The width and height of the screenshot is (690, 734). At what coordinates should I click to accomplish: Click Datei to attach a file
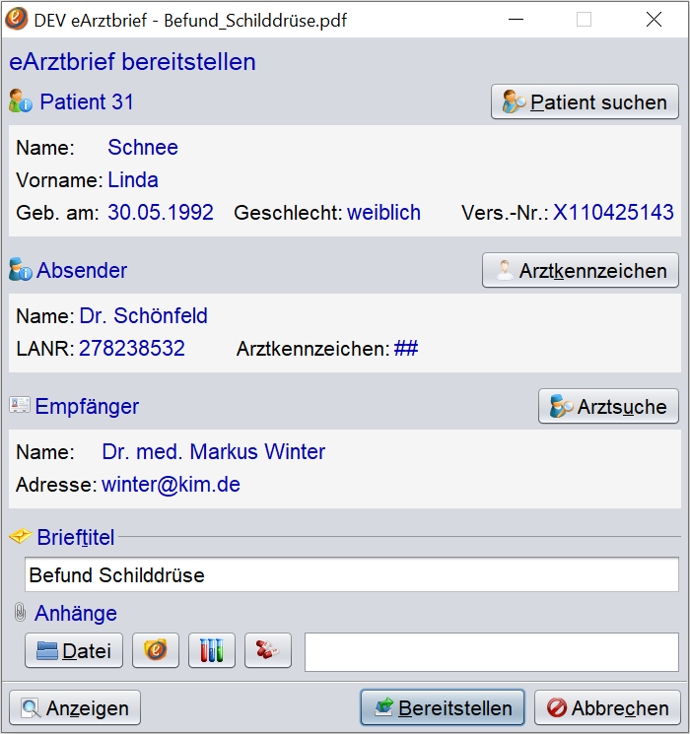[74, 650]
